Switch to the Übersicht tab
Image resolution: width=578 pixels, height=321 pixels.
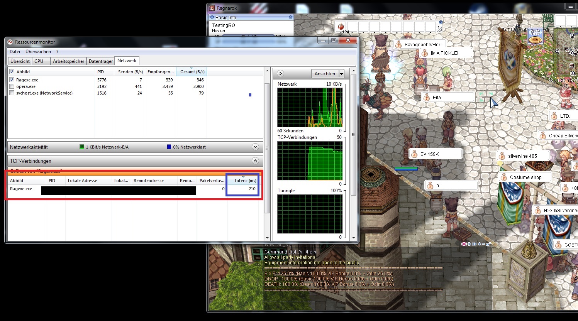20,61
